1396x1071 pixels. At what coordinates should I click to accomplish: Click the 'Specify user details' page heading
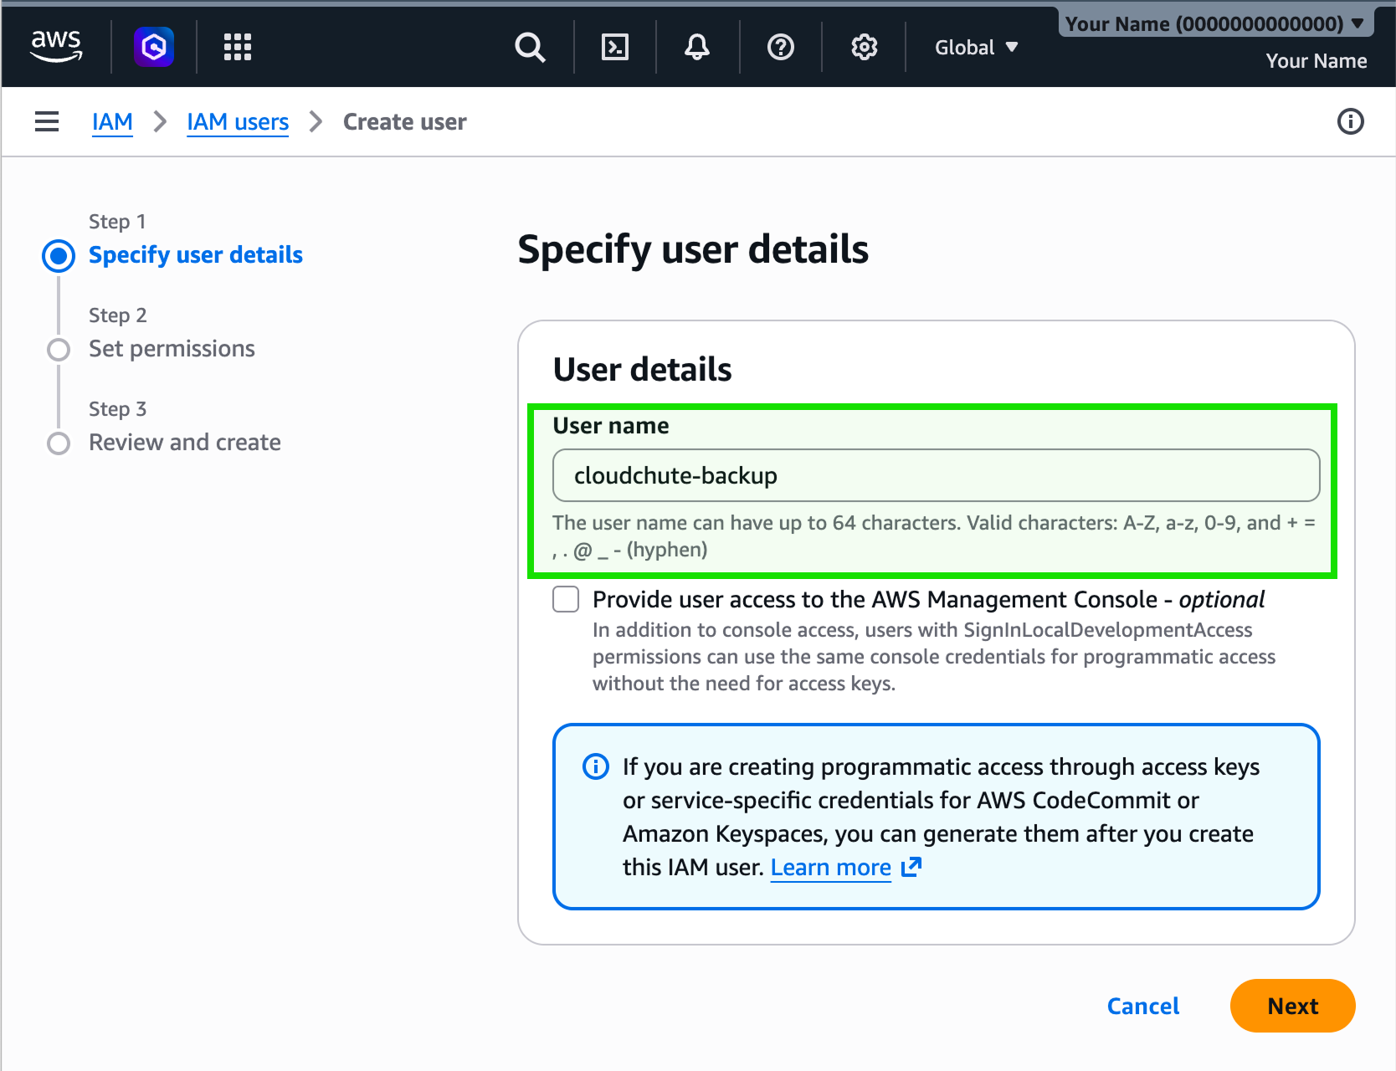point(693,249)
